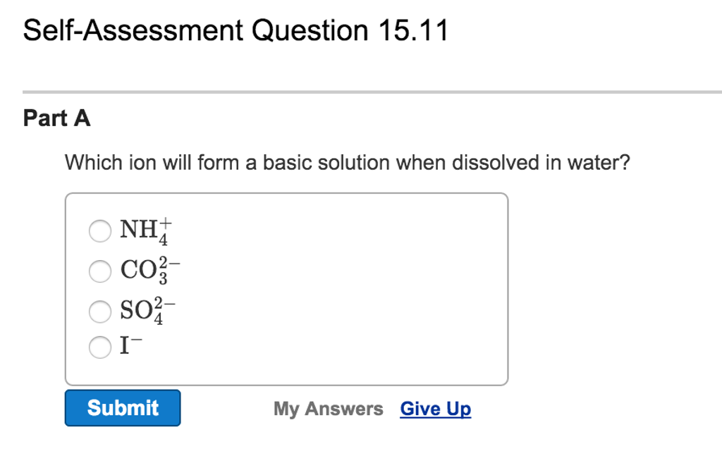
Task: Click the underlined Give Up text
Action: coord(435,408)
